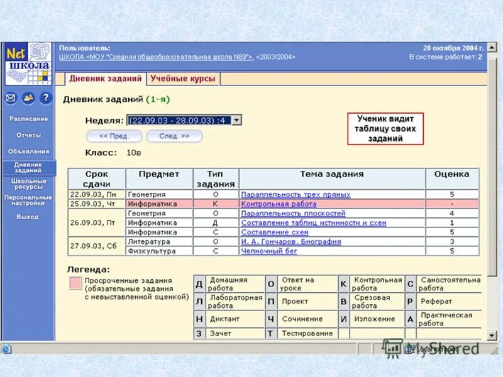
Task: Click the grade 4 for Параллельность плоскостей
Action: [451, 213]
